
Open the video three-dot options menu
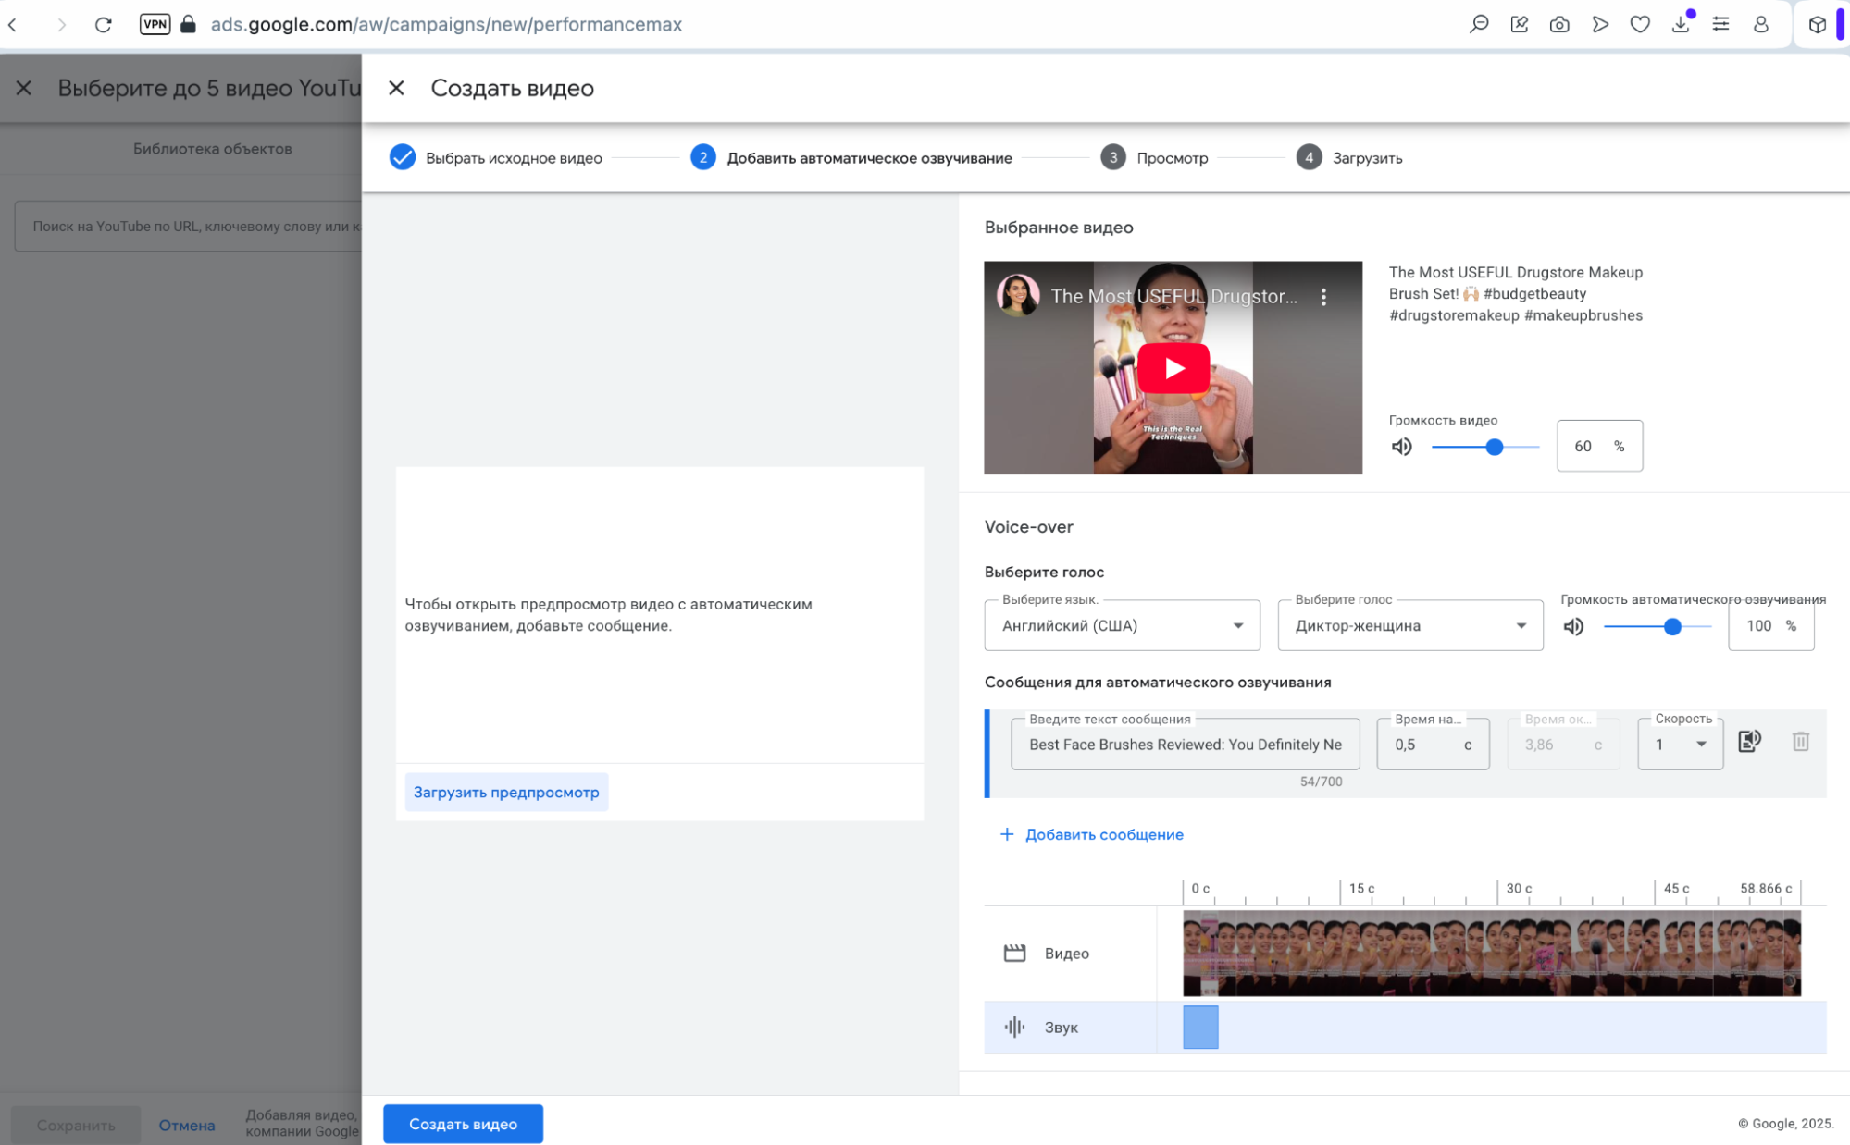1323,297
